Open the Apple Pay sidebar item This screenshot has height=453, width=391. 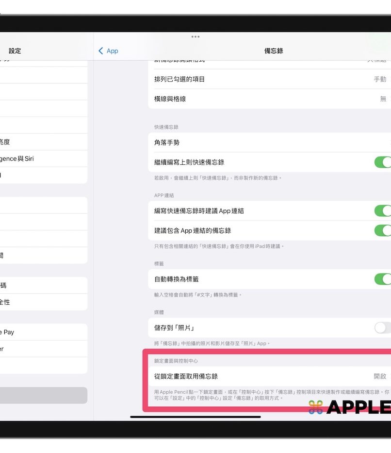(x=44, y=332)
